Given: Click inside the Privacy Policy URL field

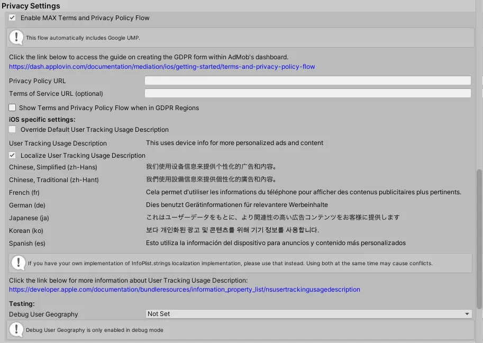Looking at the screenshot, I should pos(308,80).
